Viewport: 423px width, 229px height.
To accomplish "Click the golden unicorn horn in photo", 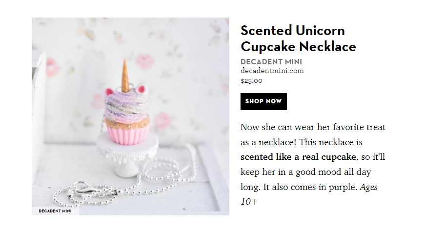I will click(125, 76).
